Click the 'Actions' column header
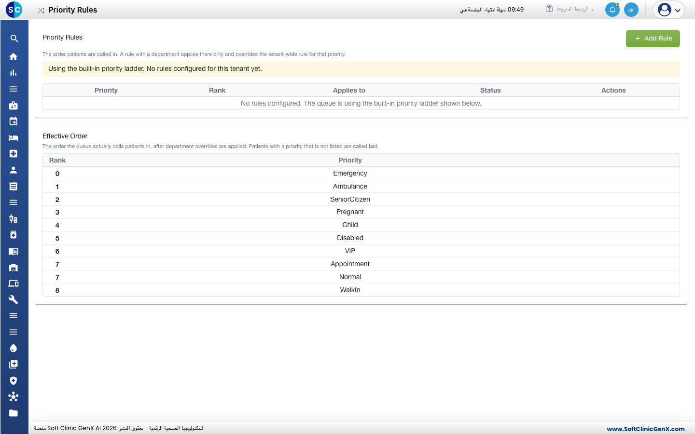The height and width of the screenshot is (434, 695). pos(613,90)
